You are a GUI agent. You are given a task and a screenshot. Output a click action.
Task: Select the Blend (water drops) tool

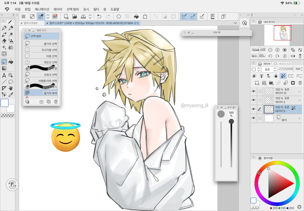[11, 47]
